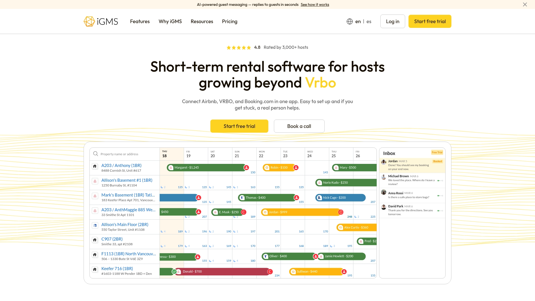
Task: Click the red guest icon on Sulliwan's $440 booking
Action: click(344, 271)
